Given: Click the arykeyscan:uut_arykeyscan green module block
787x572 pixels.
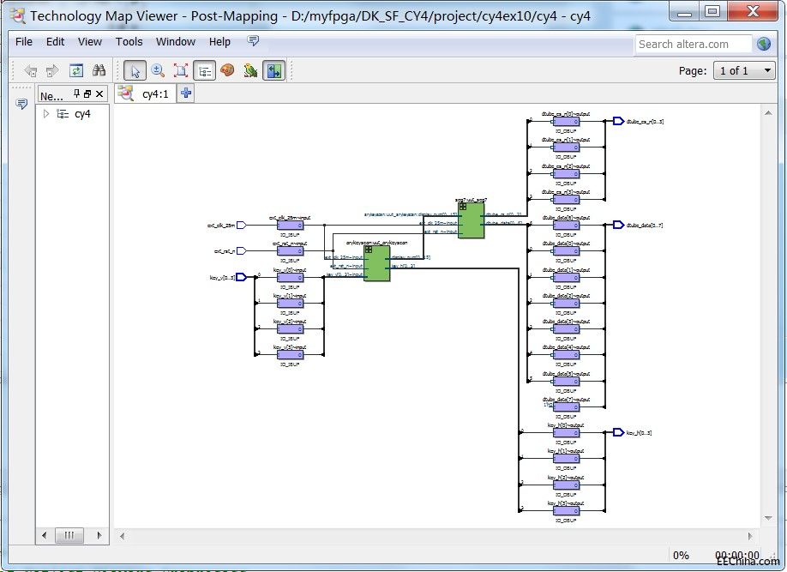Looking at the screenshot, I should pyautogui.click(x=376, y=263).
